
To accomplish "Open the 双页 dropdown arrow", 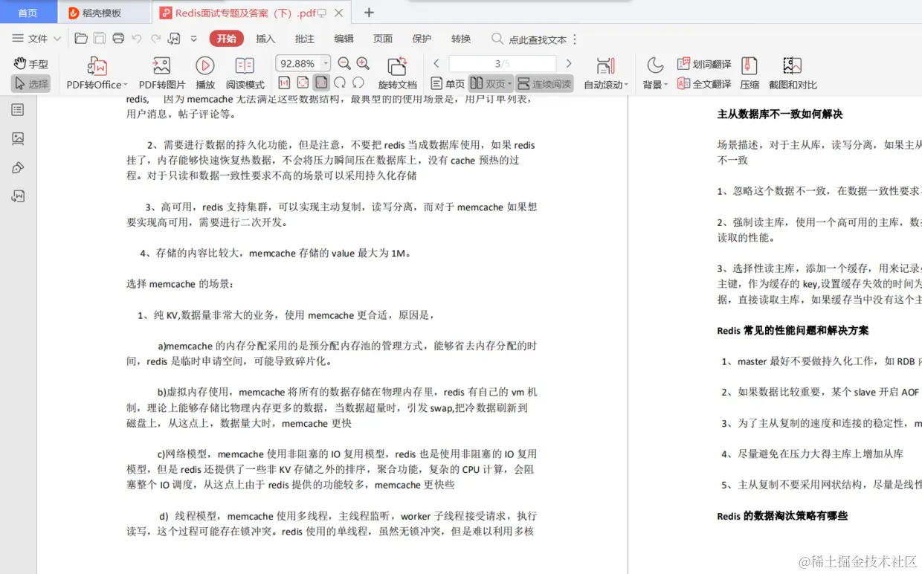I will tap(509, 84).
